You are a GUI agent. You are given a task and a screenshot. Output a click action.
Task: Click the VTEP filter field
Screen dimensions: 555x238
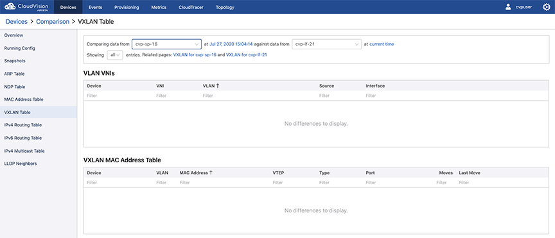tap(293, 182)
